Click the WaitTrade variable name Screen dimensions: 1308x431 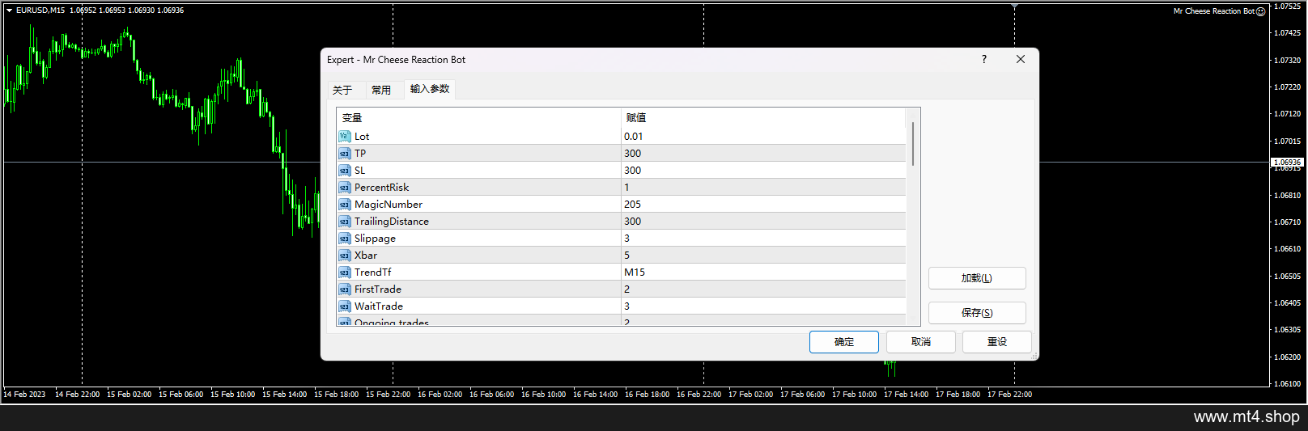[379, 306]
